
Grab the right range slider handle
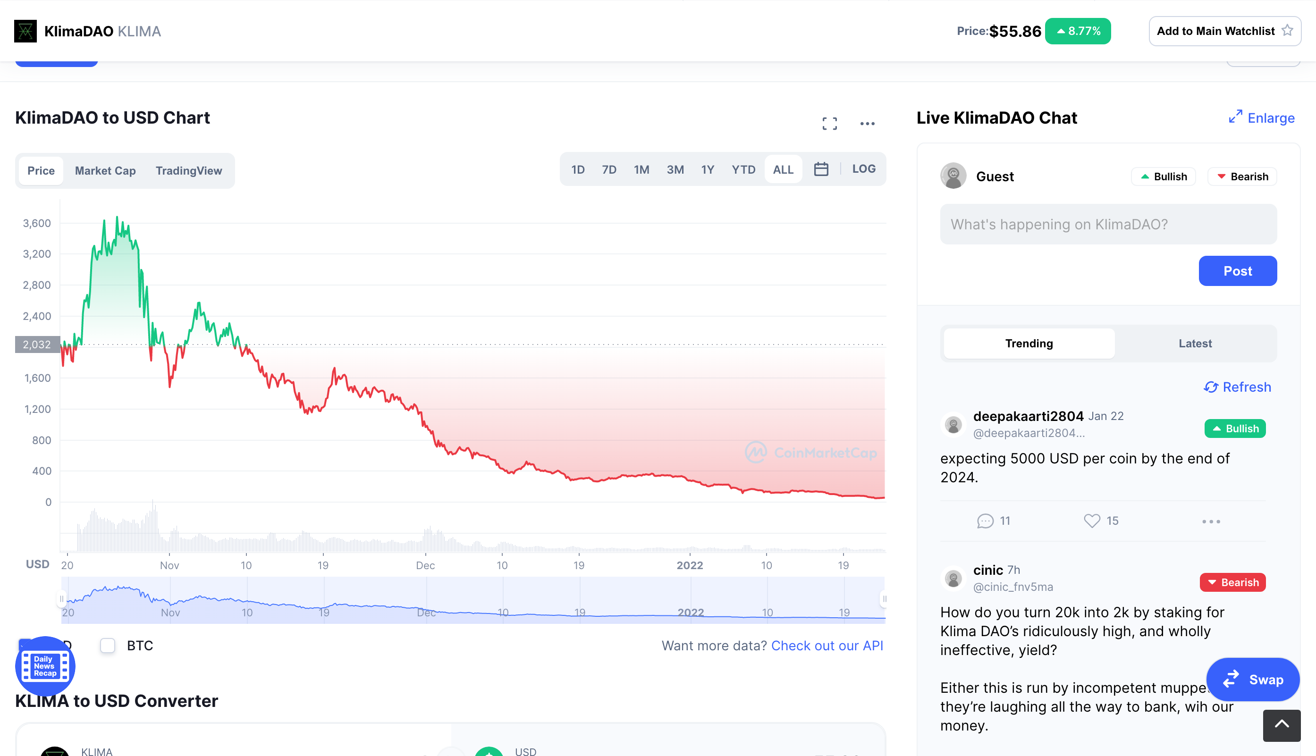point(884,599)
